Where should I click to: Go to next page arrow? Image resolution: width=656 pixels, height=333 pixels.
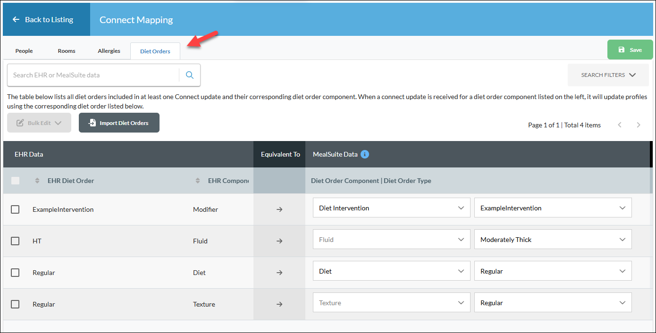pos(639,125)
